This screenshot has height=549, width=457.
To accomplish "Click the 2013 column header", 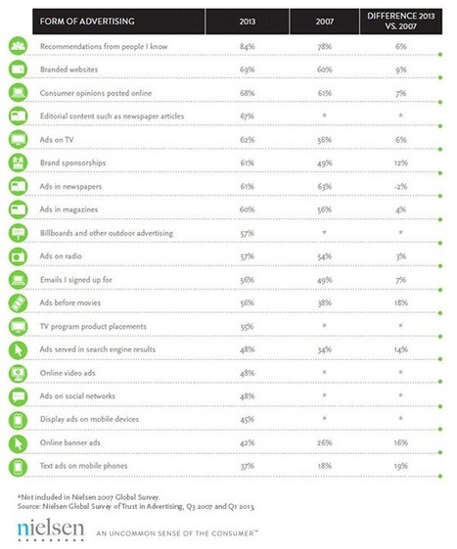I will (248, 22).
